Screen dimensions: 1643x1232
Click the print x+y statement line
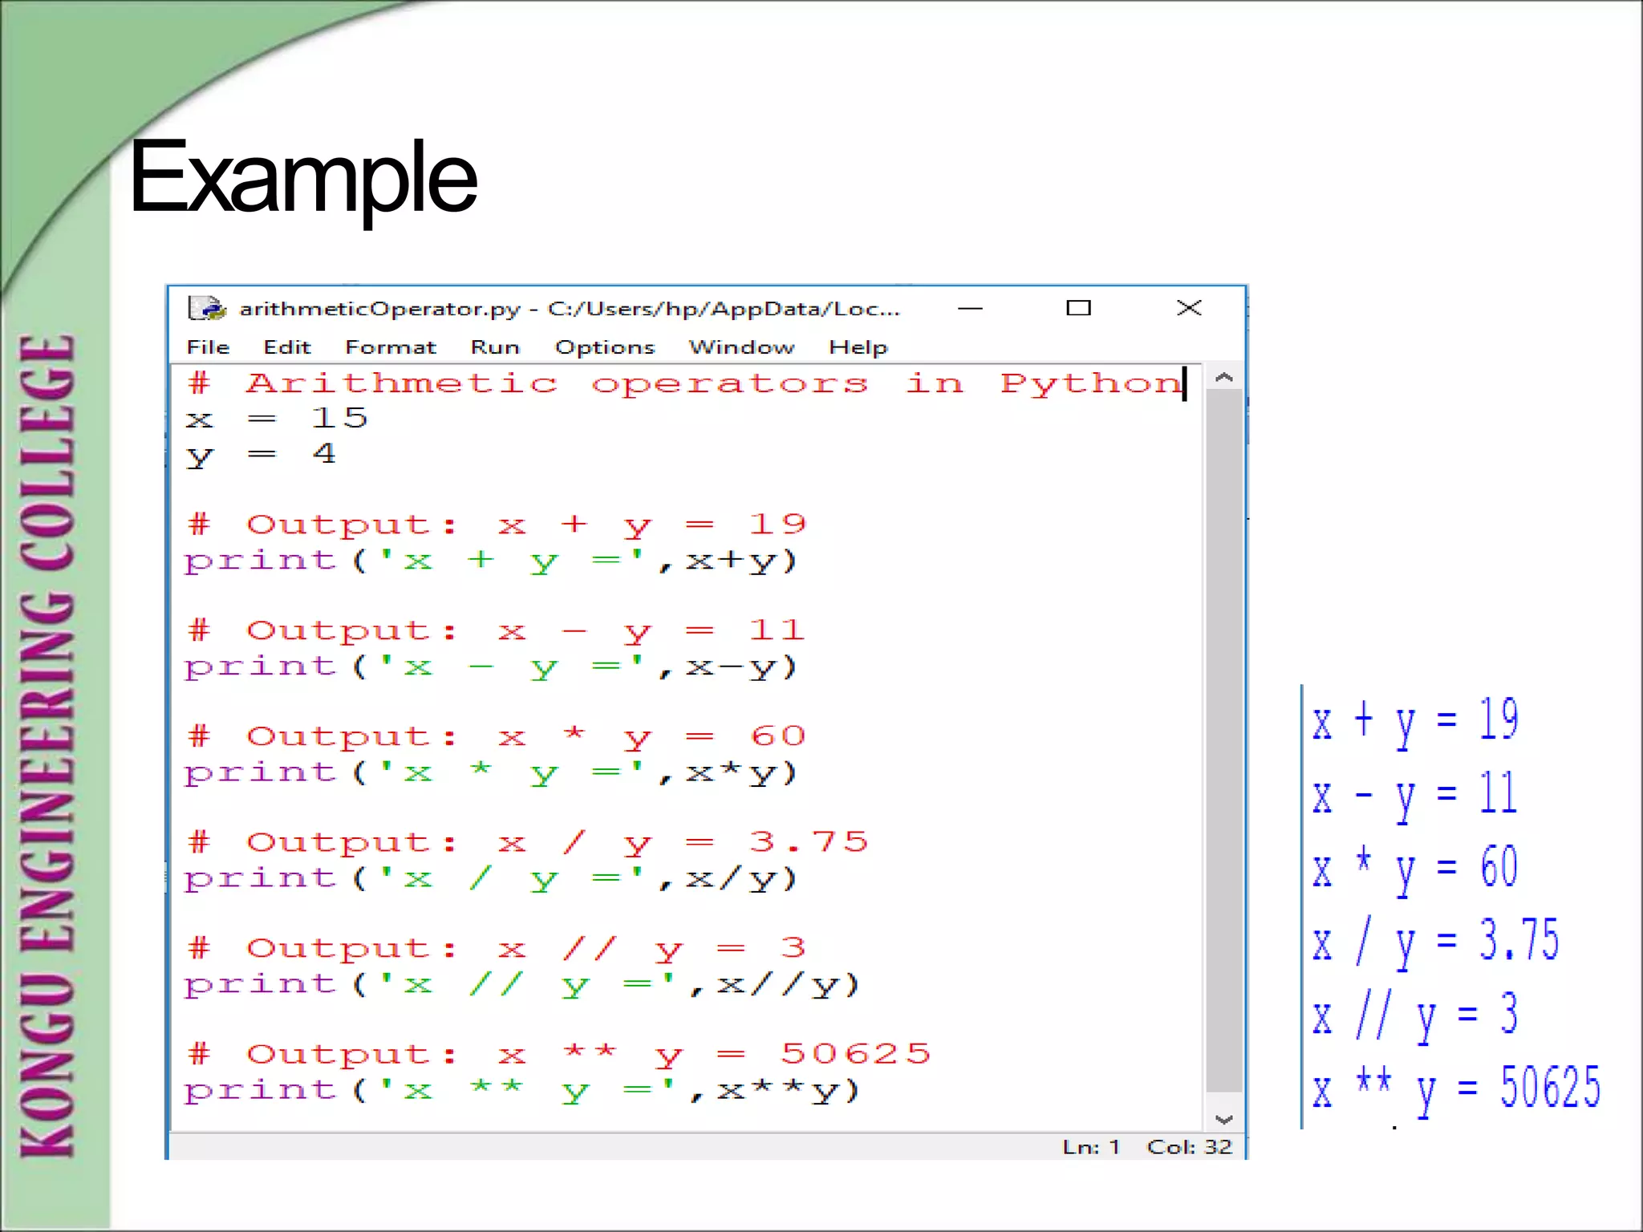[490, 561]
